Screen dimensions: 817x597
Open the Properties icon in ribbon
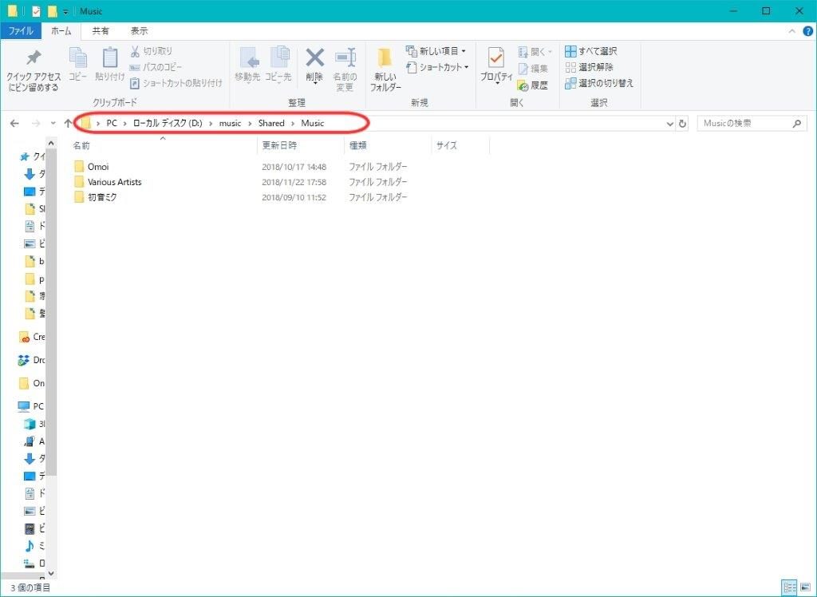495,60
